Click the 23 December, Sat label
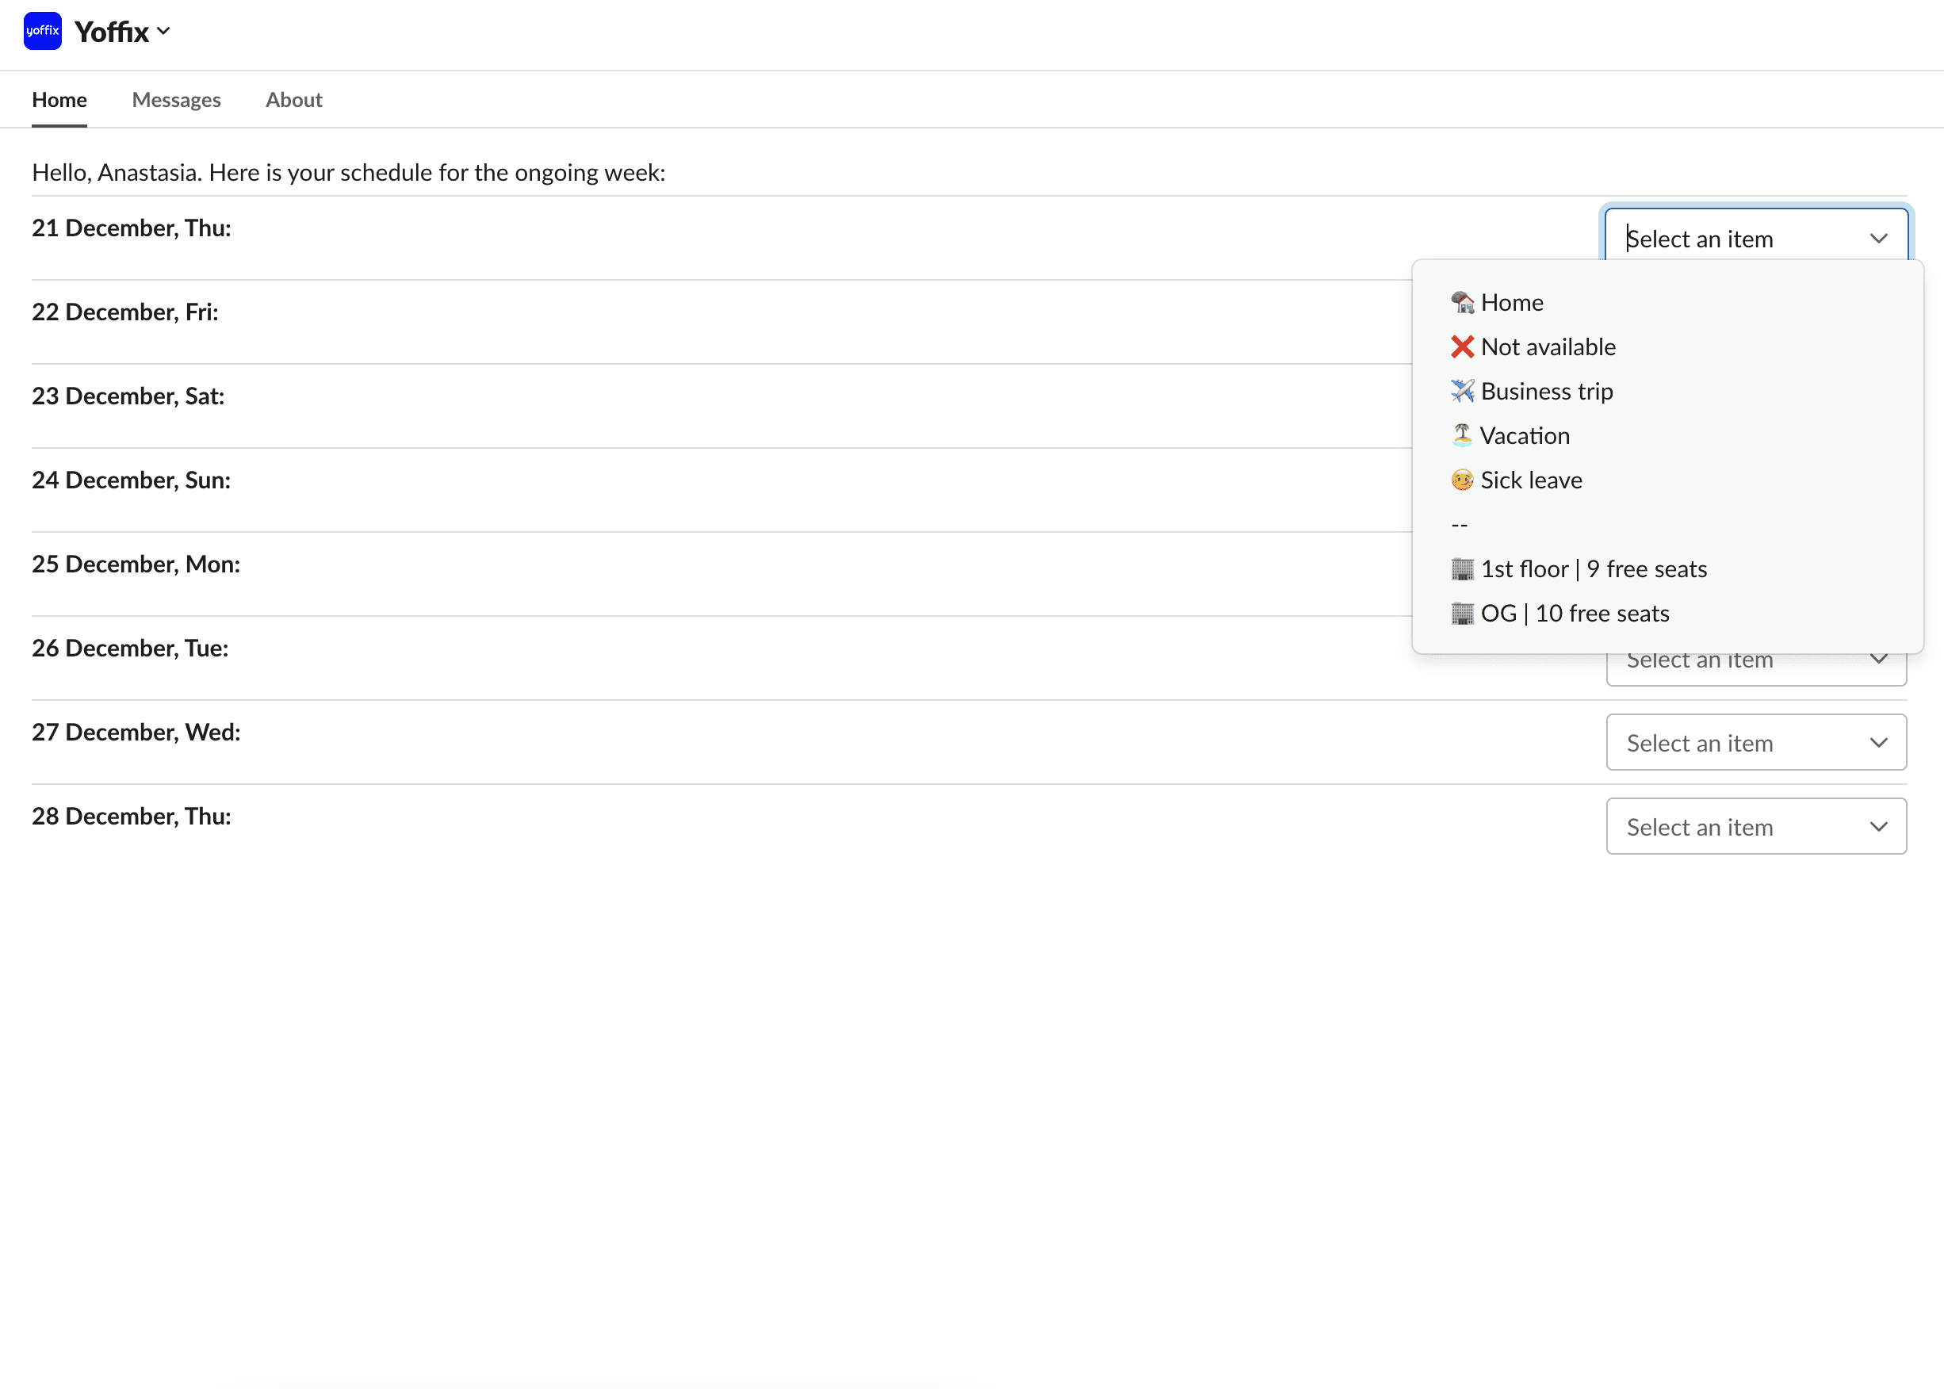 128,396
